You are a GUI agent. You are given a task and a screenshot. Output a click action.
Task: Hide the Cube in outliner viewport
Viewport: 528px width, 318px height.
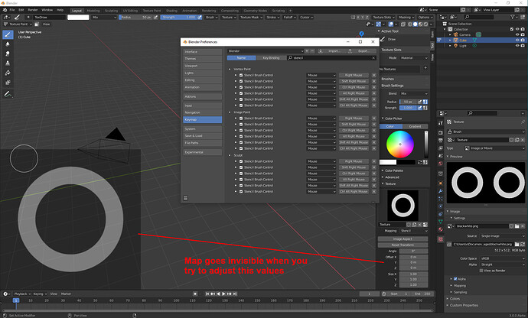point(517,40)
